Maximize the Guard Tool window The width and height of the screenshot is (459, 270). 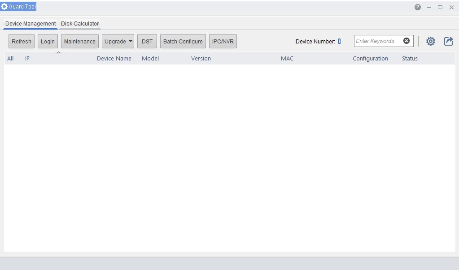[440, 7]
